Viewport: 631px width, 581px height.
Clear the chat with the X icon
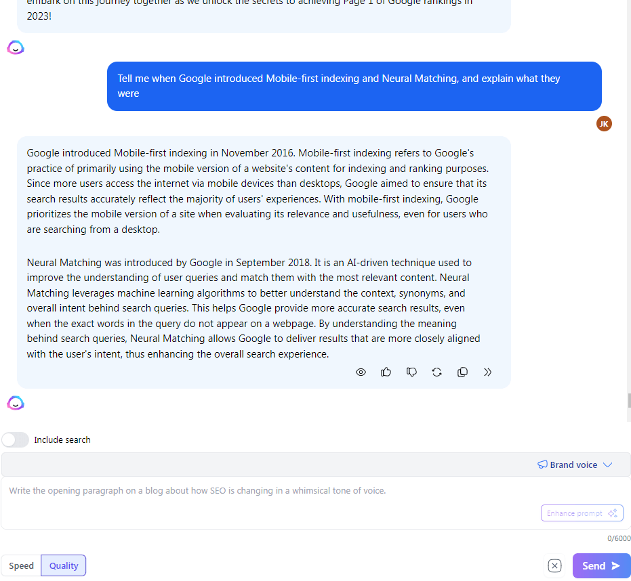(x=554, y=565)
